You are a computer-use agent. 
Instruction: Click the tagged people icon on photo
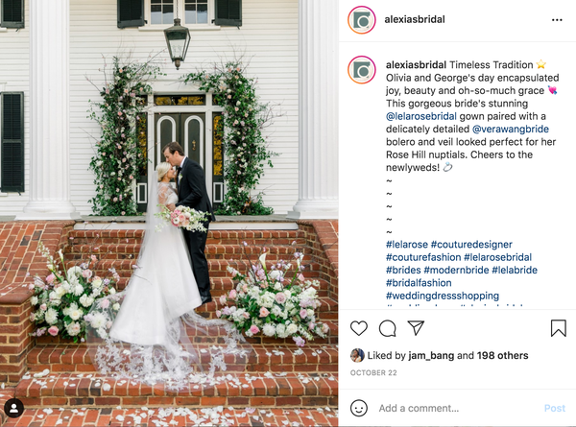pyautogui.click(x=14, y=408)
